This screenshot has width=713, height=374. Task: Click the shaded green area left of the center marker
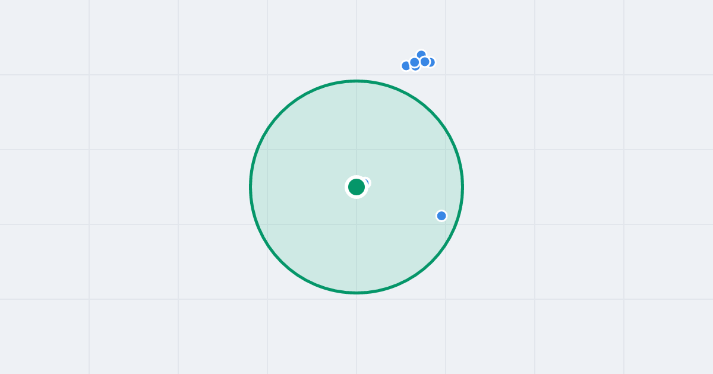click(x=297, y=187)
